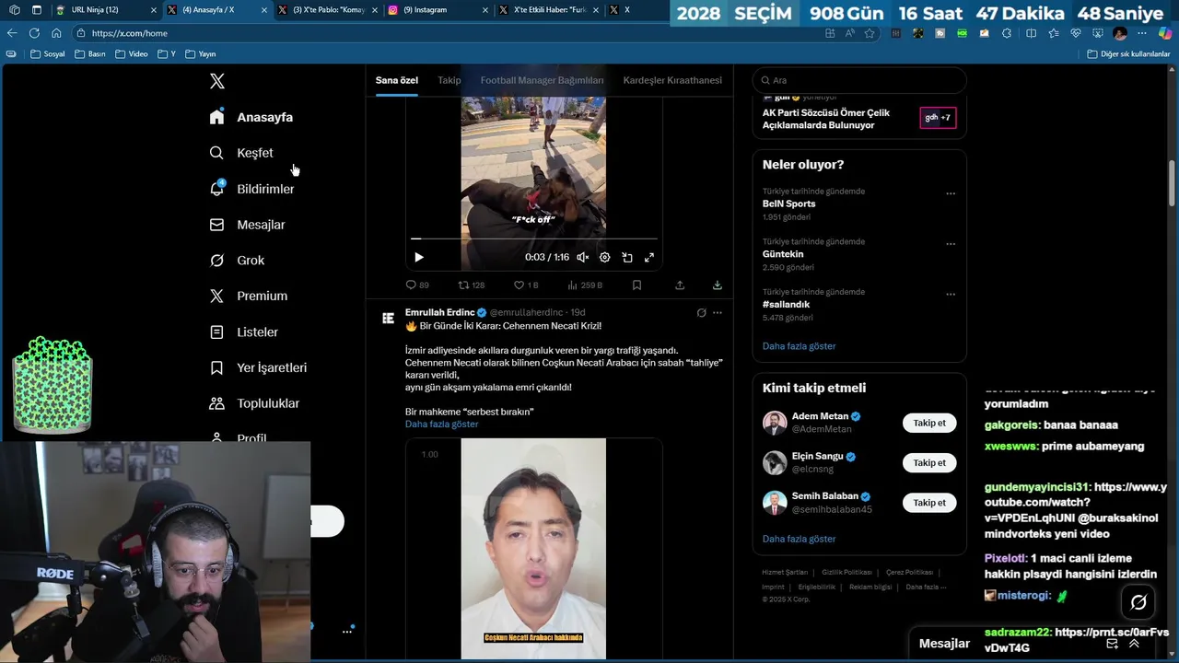Reload the page in the browser
The height and width of the screenshot is (663, 1179).
(34, 32)
